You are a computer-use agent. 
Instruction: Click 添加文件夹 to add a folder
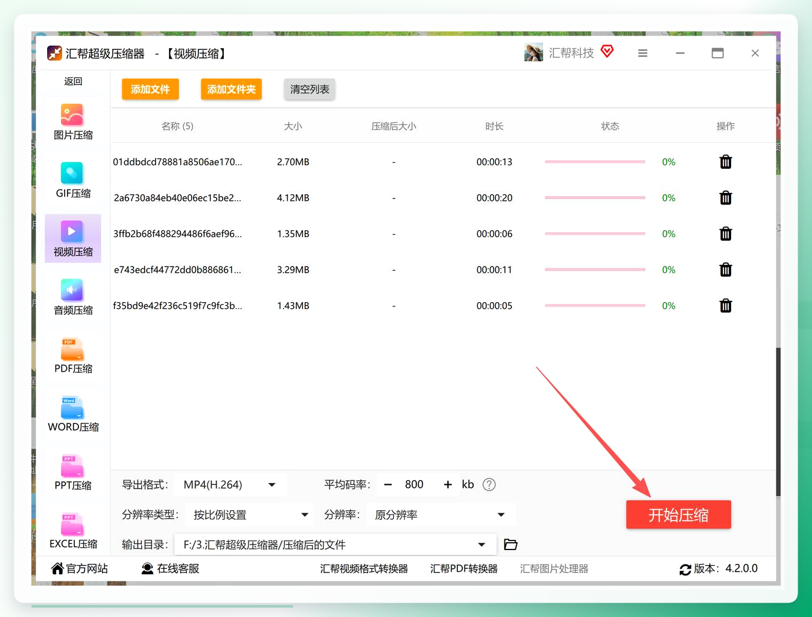(231, 89)
